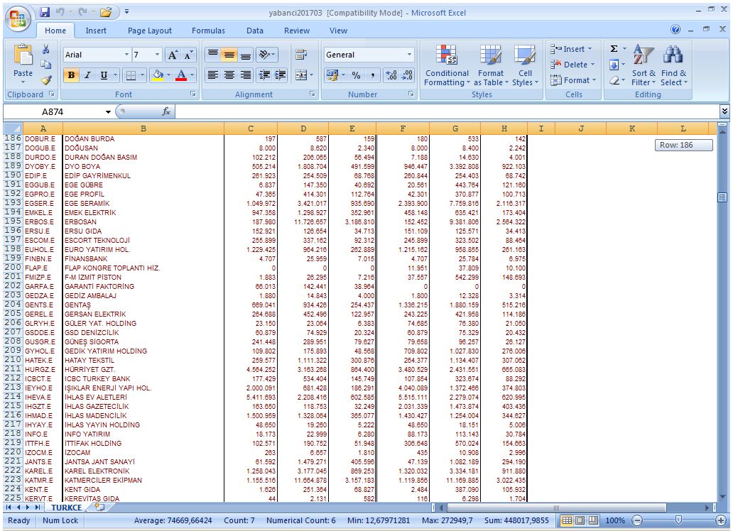The height and width of the screenshot is (531, 733).
Task: Open the Data tab
Action: (x=255, y=31)
